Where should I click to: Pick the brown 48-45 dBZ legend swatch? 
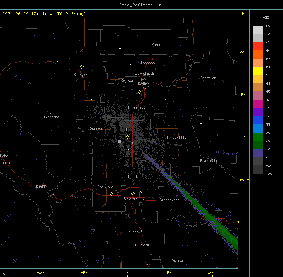tap(258, 87)
